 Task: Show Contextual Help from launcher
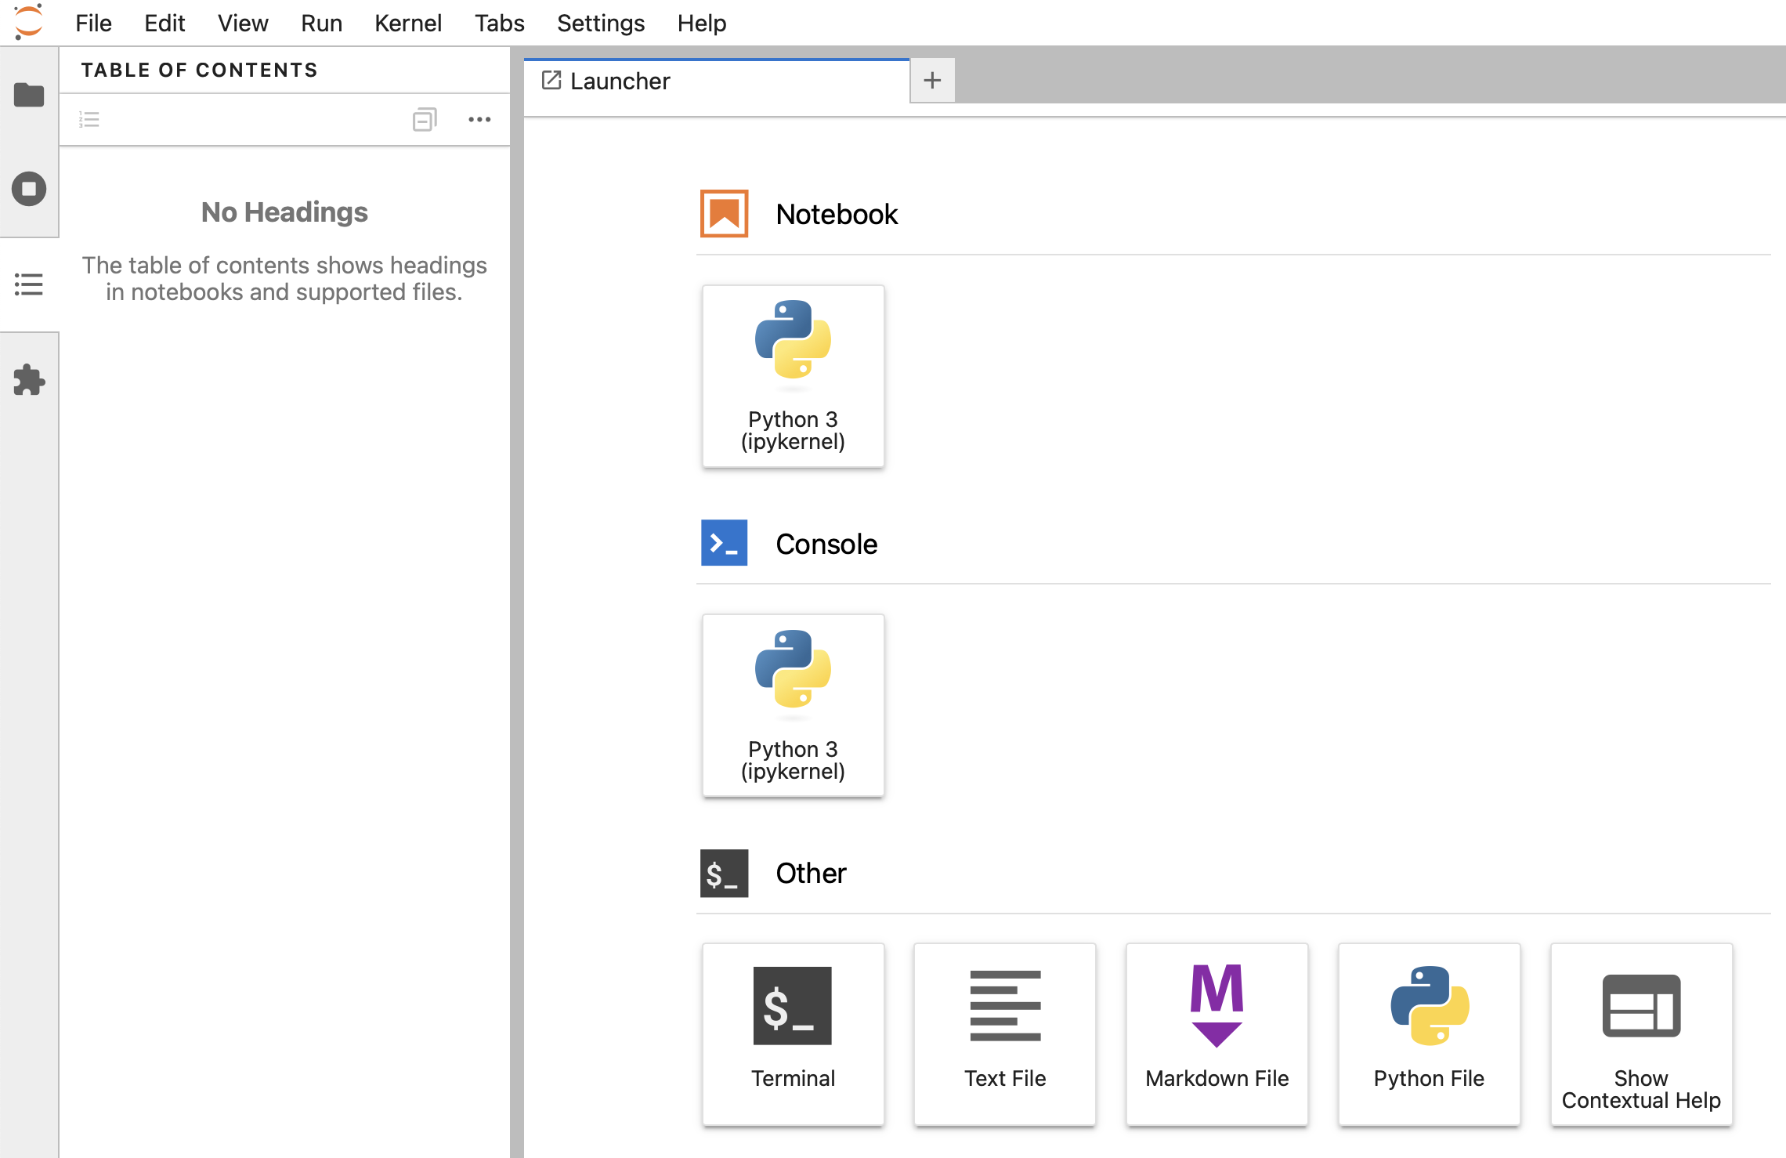(1641, 1033)
